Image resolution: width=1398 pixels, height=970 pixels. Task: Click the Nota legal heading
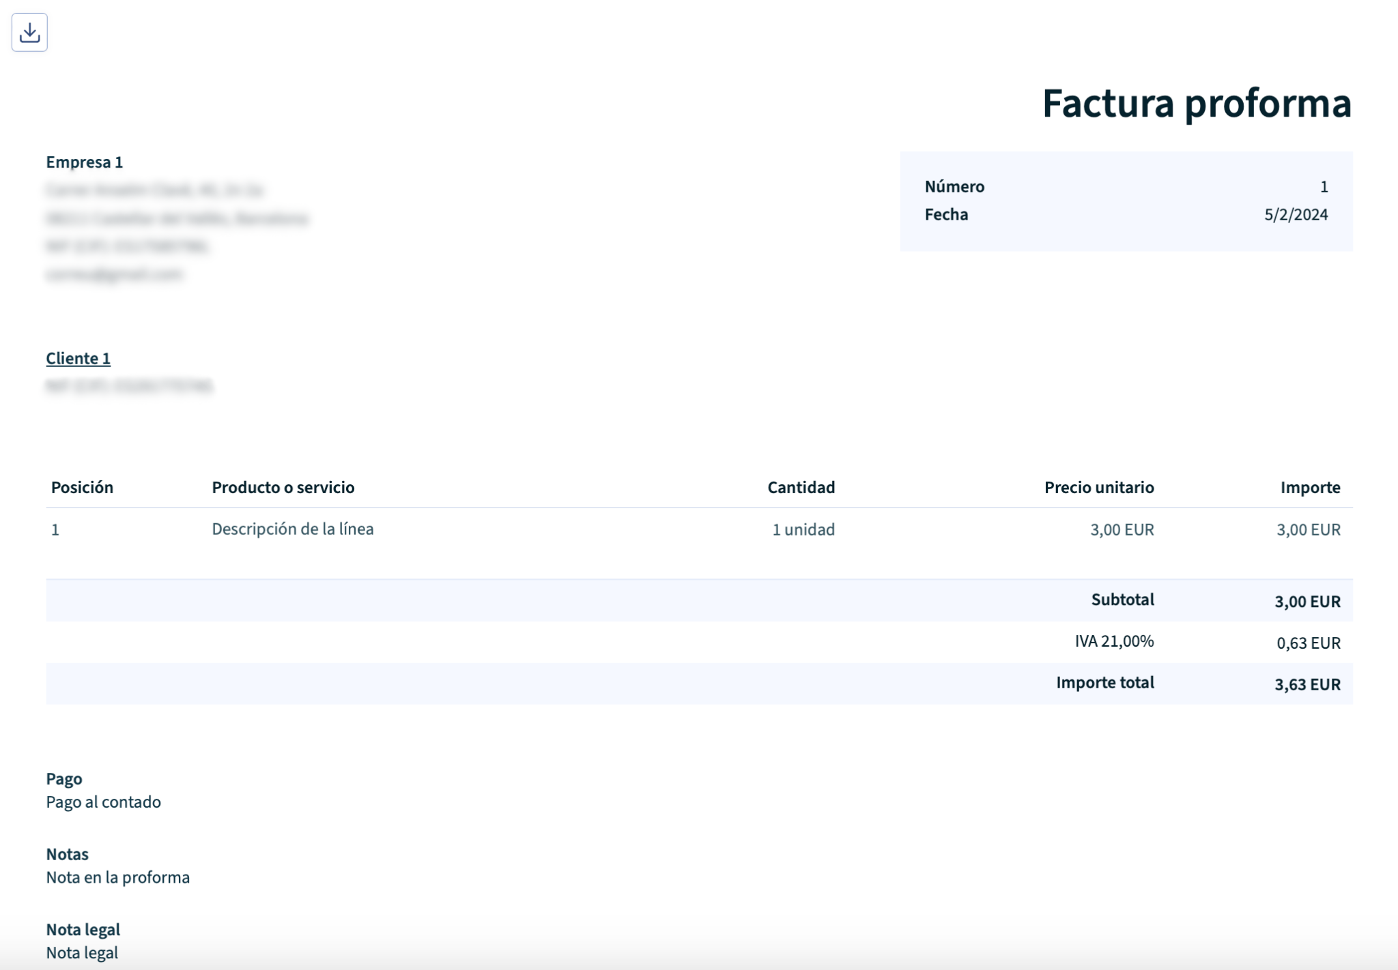coord(83,929)
